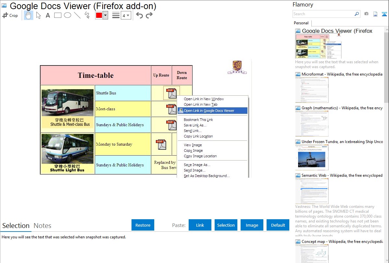Open the line width 4 dropdown
Screen dimensions: 389x263
tap(126, 16)
